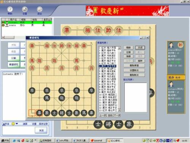
Task: Select the highlighted black 車 piece on bottom row
Action: coord(40,112)
